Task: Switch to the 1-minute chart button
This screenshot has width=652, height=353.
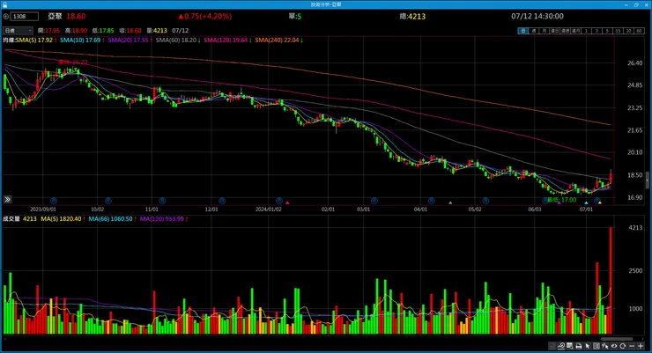Action: coord(586,31)
